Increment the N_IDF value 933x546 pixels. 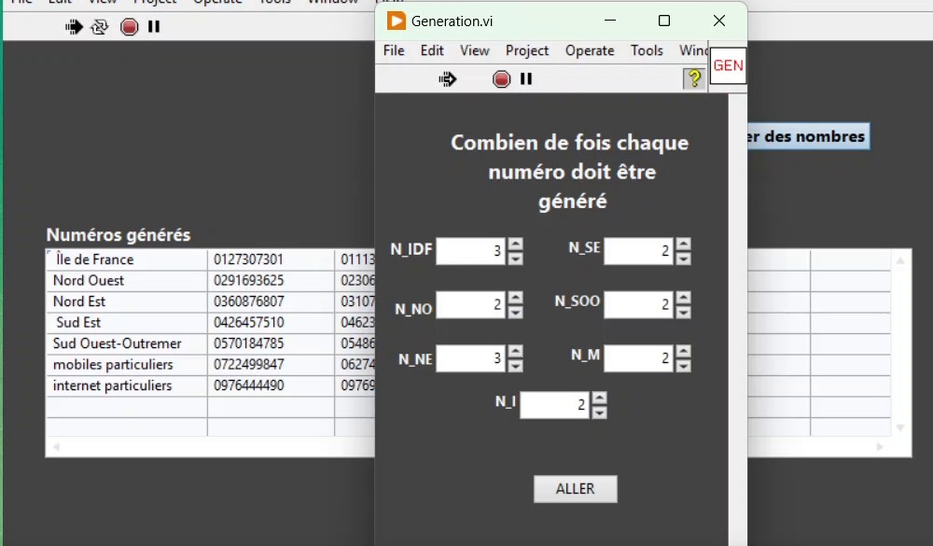(x=516, y=245)
